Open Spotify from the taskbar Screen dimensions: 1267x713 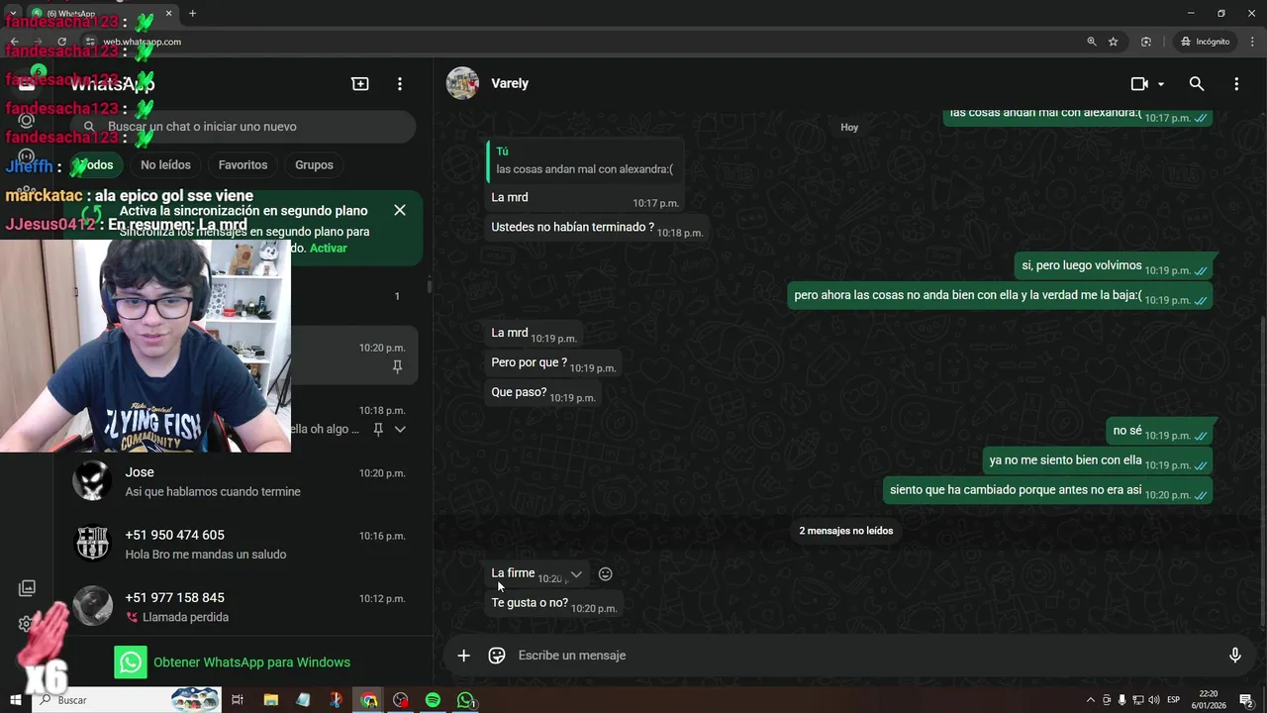pyautogui.click(x=433, y=700)
